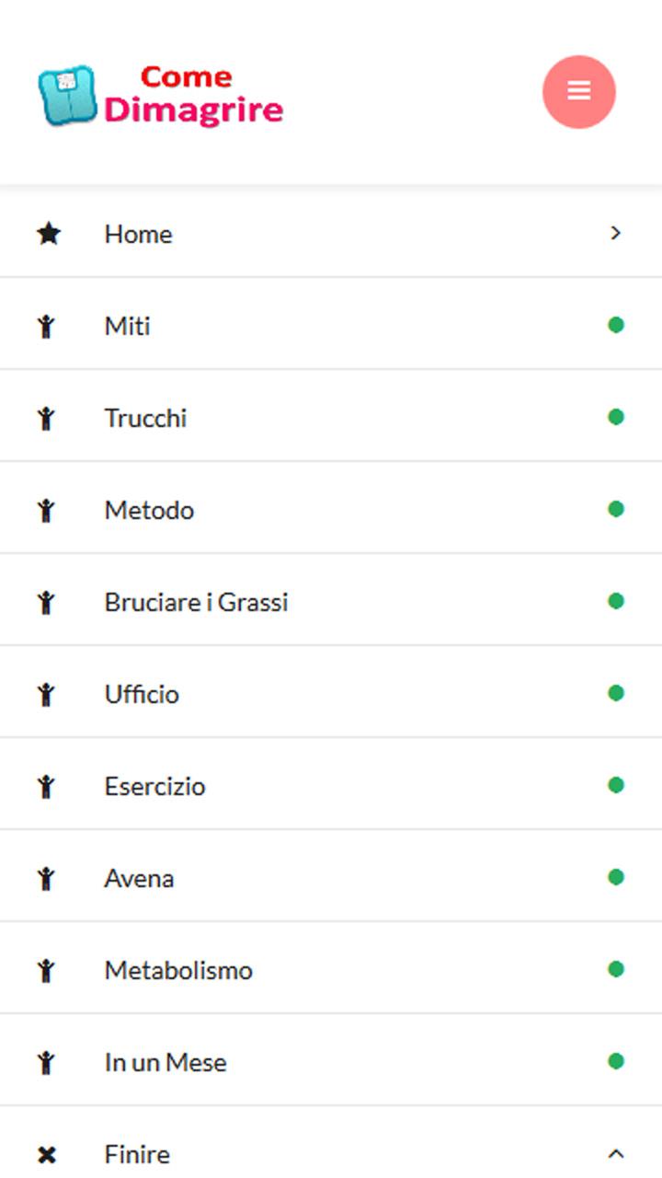This screenshot has height=1178, width=662.
Task: Click the green dot on Metabolismo row
Action: pos(616,969)
